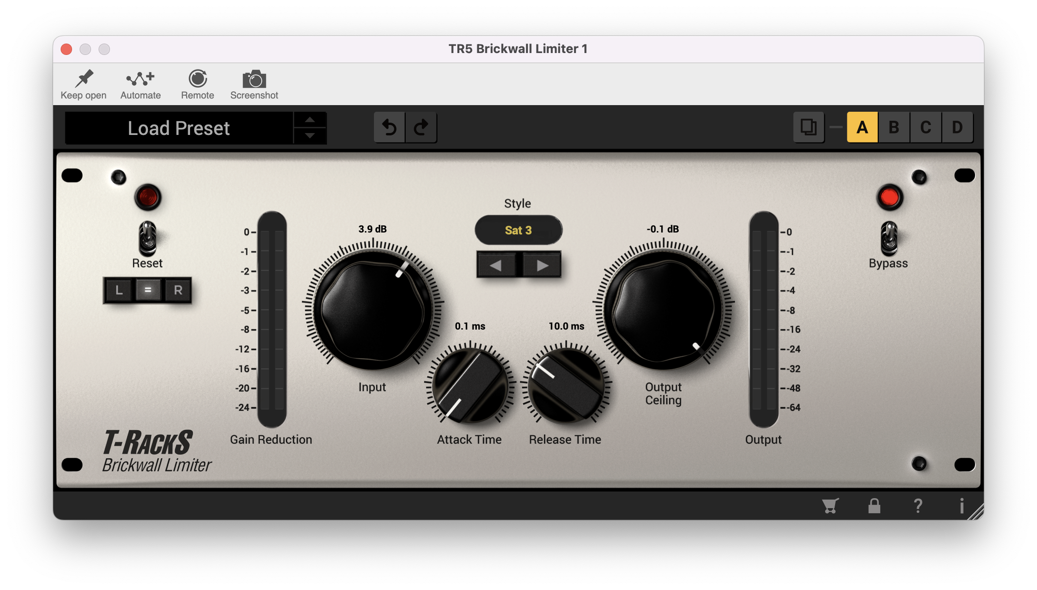Click the cart/shop icon in bottom bar
The image size is (1037, 590).
pyautogui.click(x=830, y=506)
